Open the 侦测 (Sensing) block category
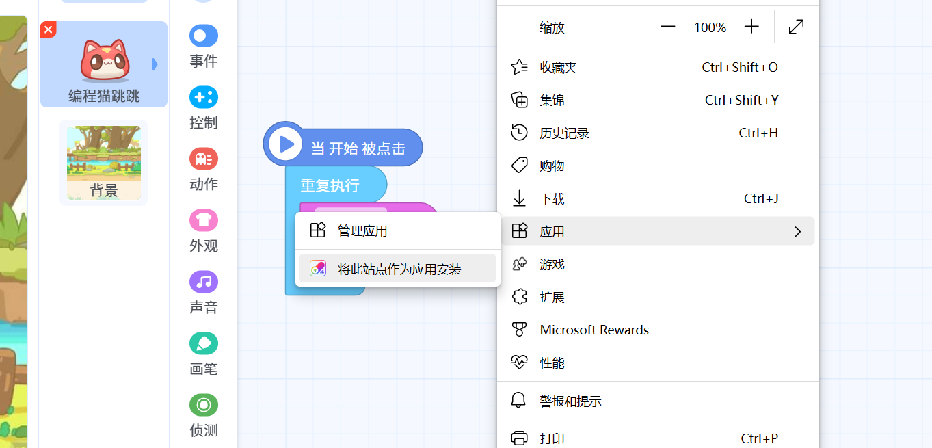932x448 pixels. (204, 416)
